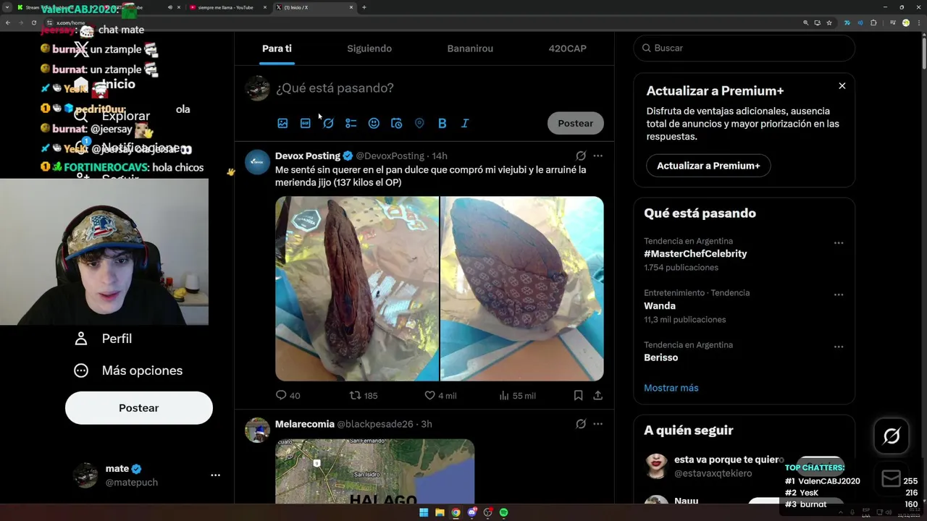
Task: Open Grok enhance icon in composer
Action: (x=328, y=123)
